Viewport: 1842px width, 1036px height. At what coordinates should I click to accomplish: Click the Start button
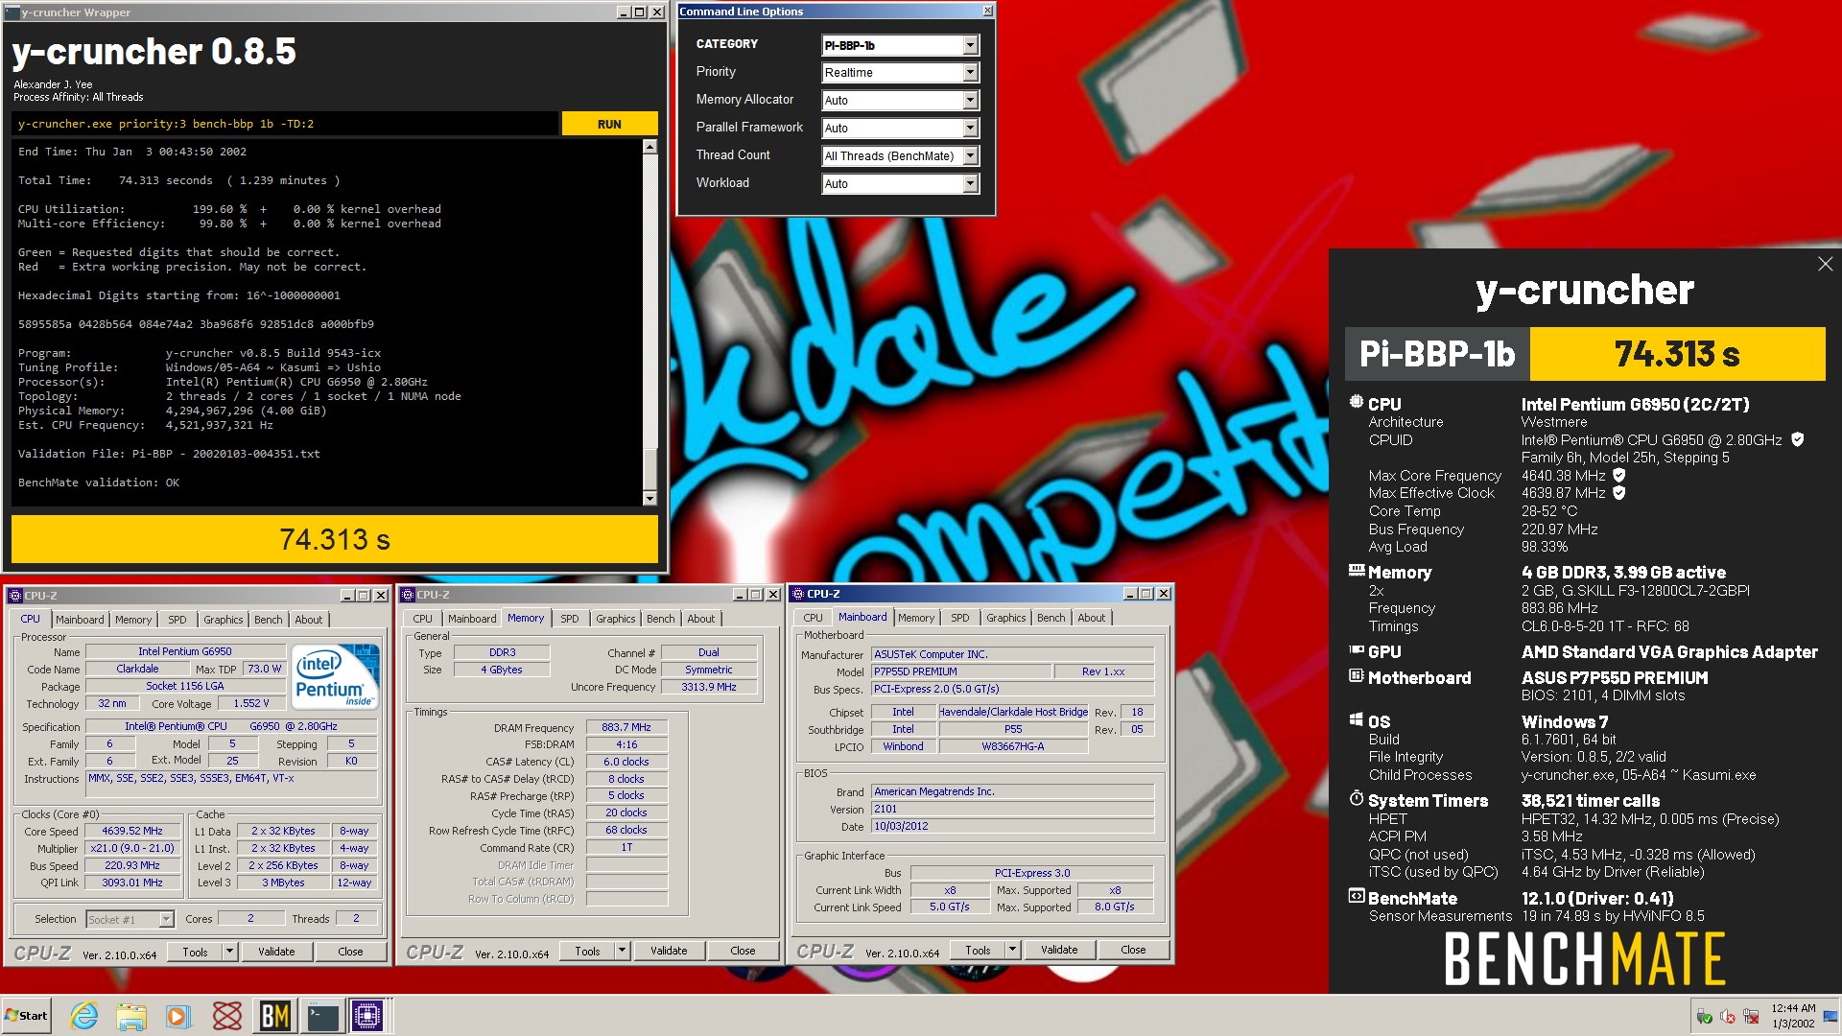point(26,1016)
